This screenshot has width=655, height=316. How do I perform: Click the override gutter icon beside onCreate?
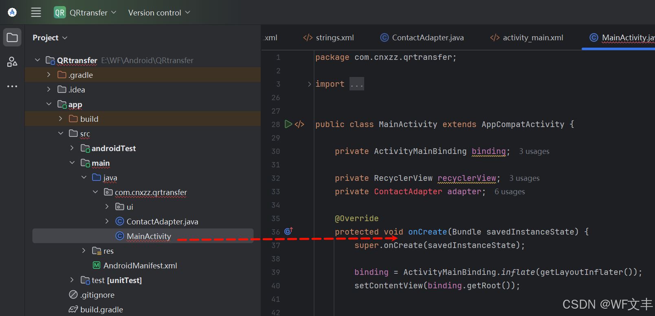click(288, 231)
